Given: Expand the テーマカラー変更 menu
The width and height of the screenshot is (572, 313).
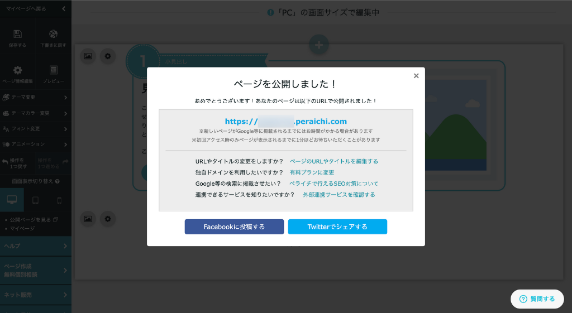Looking at the screenshot, I should tap(35, 113).
